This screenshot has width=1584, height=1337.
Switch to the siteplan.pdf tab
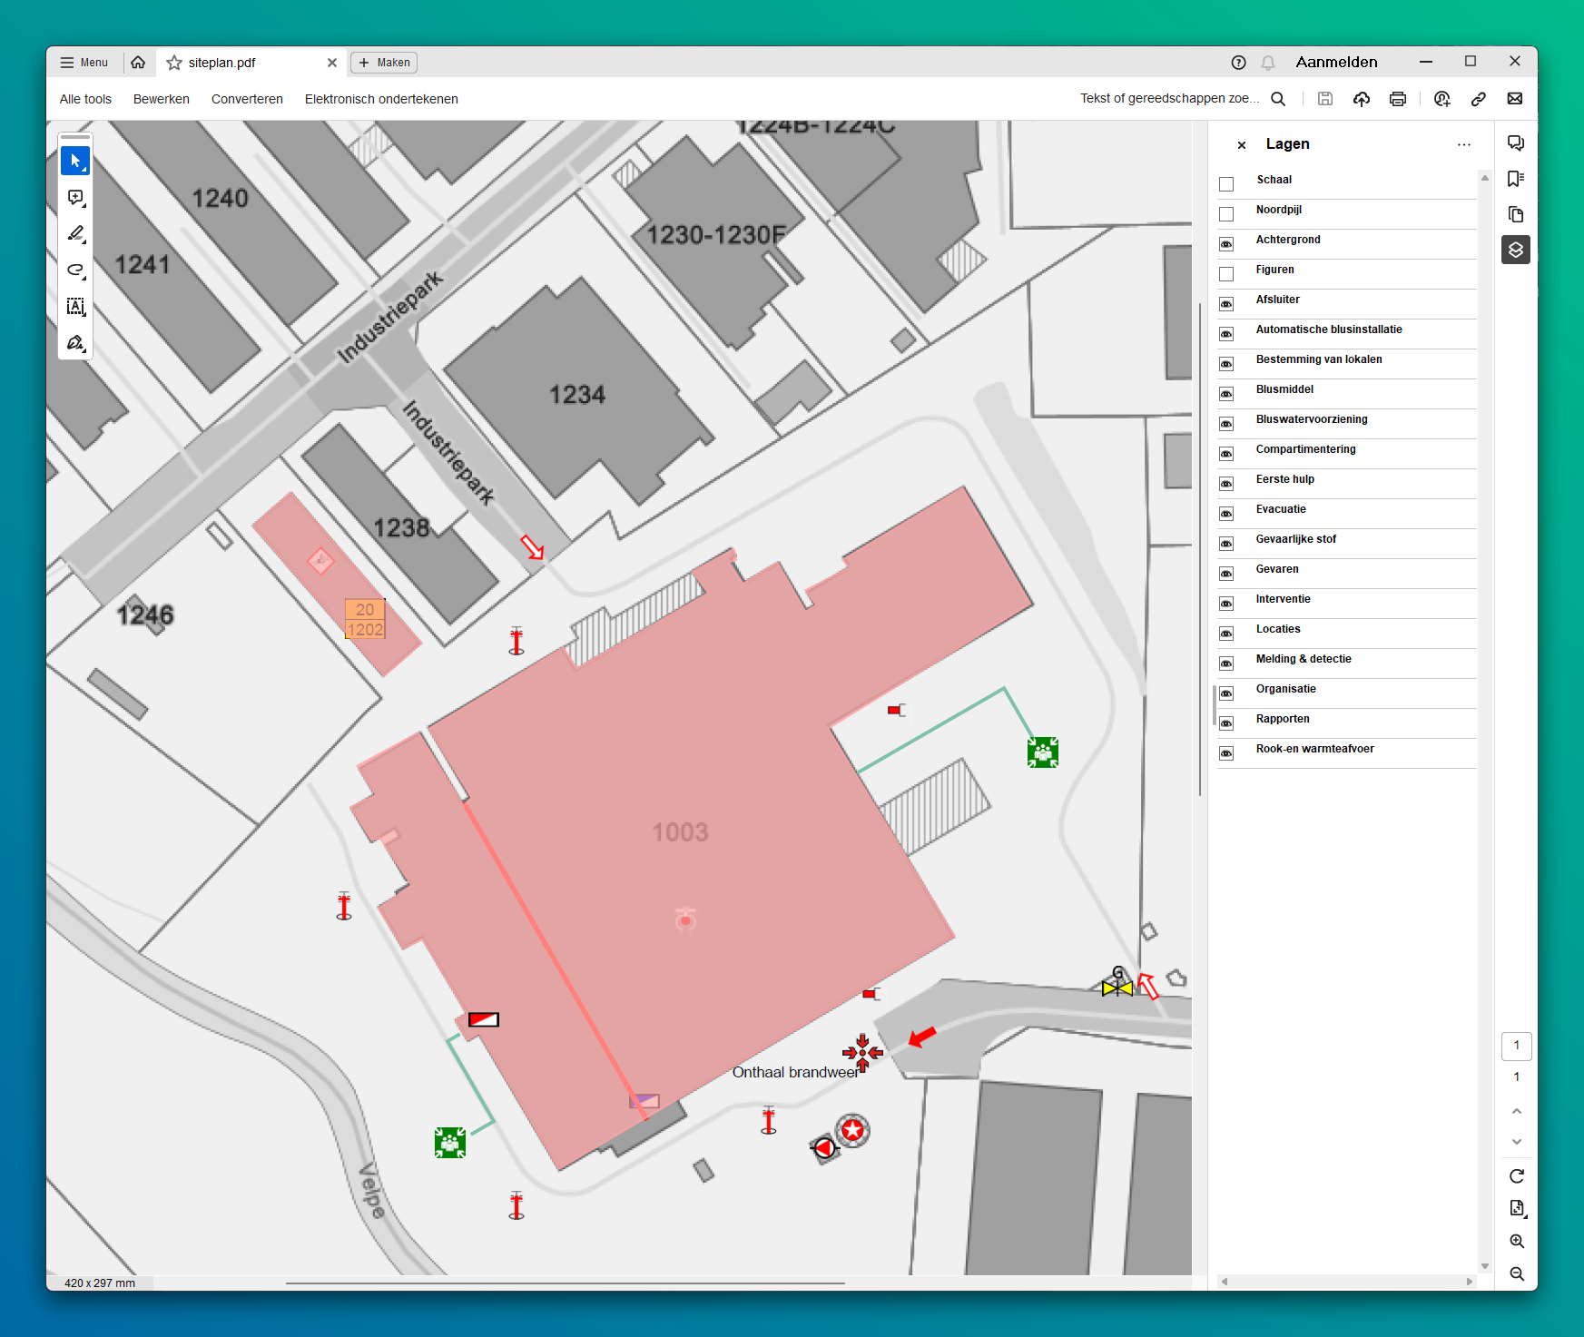click(x=221, y=63)
